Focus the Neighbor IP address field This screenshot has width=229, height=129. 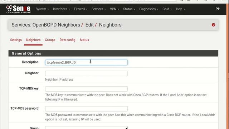tap(86, 73)
